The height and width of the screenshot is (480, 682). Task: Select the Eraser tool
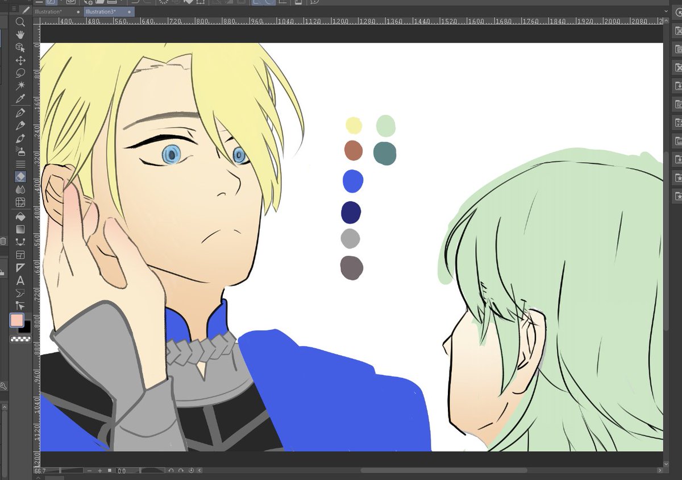coord(20,177)
